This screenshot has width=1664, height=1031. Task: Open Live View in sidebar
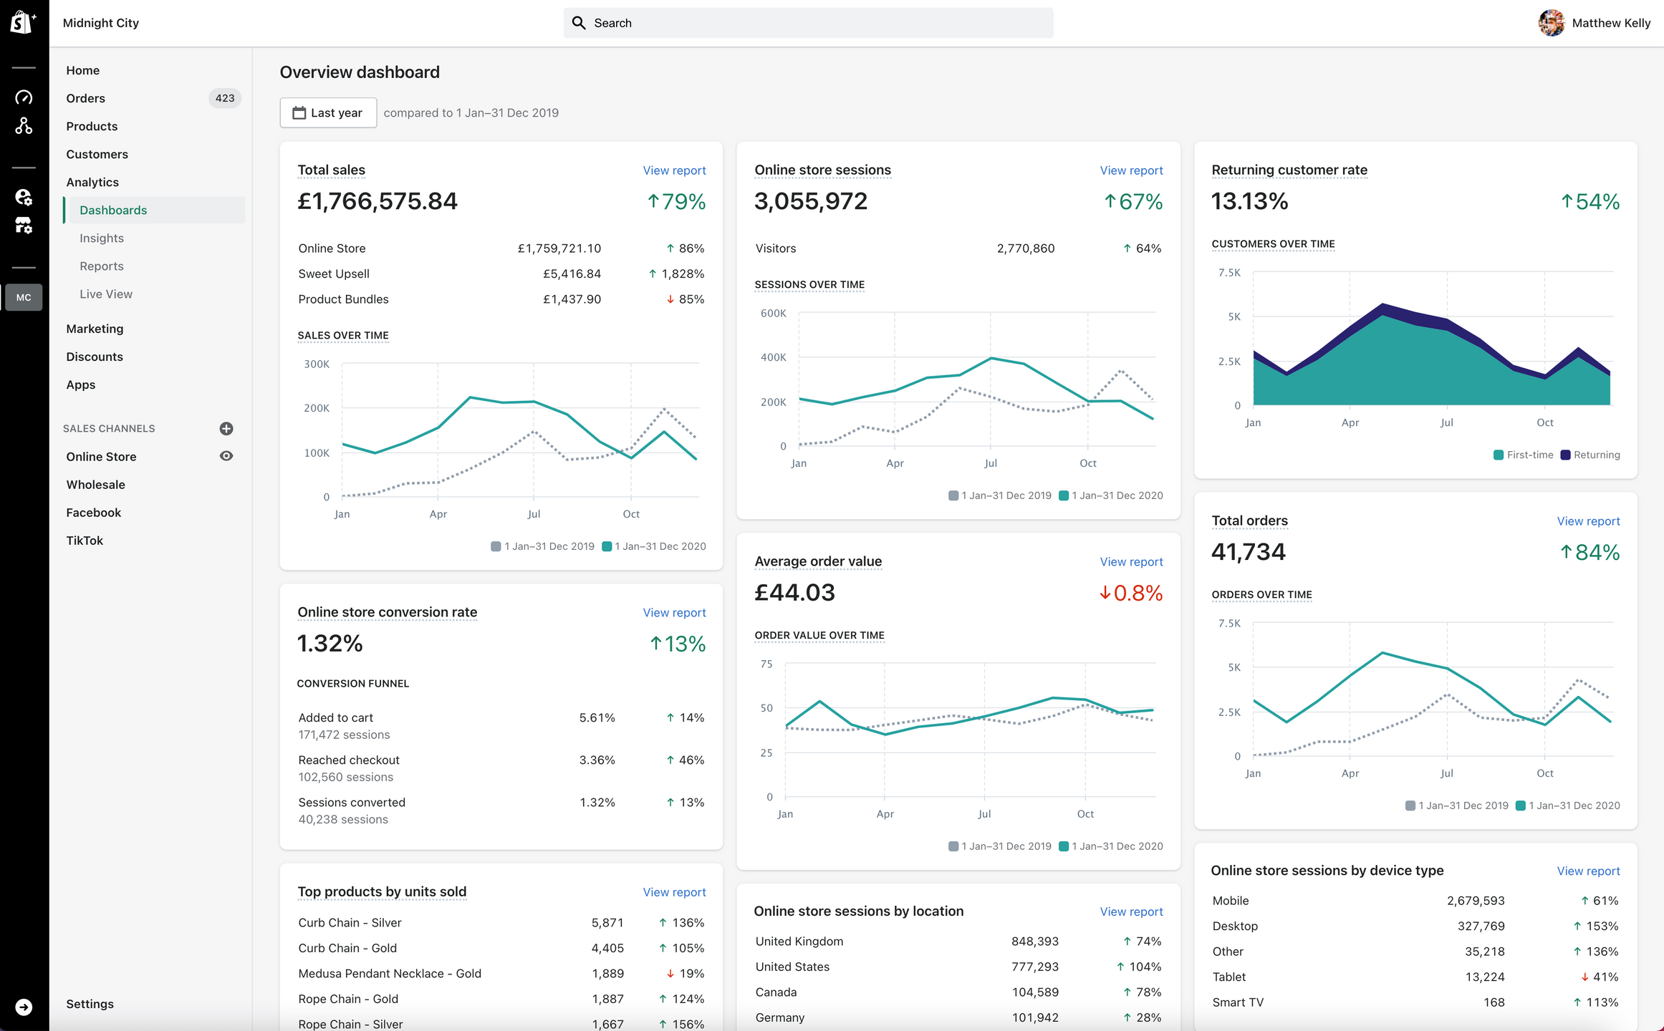(106, 294)
